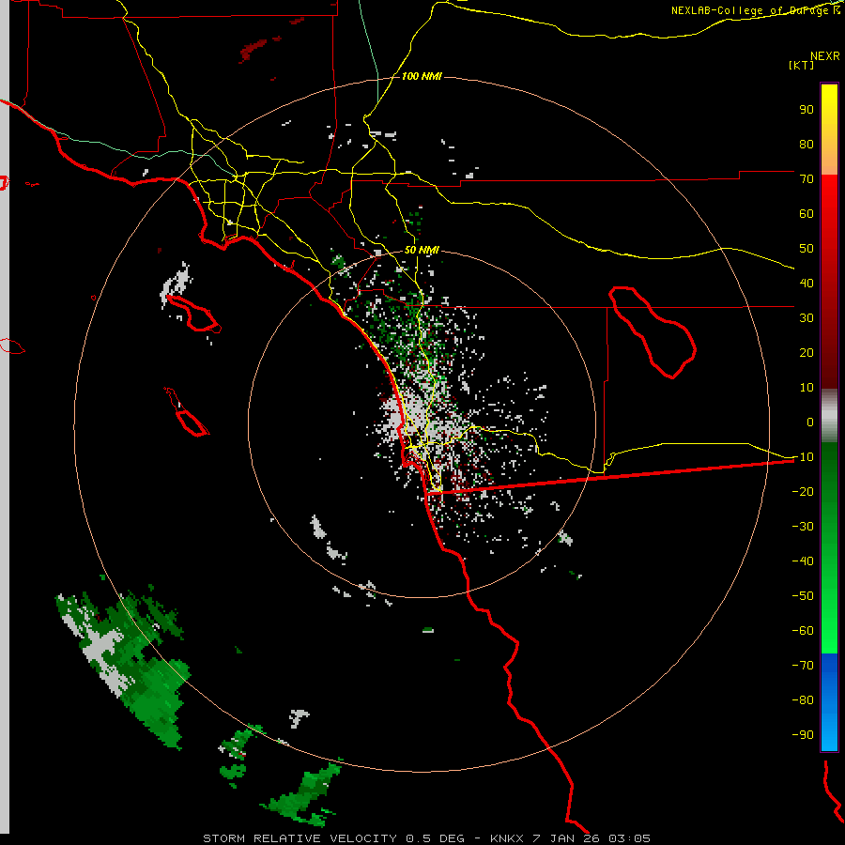Pick the -70 scale label
Image resolution: width=845 pixels, height=845 pixels.
pos(803,666)
